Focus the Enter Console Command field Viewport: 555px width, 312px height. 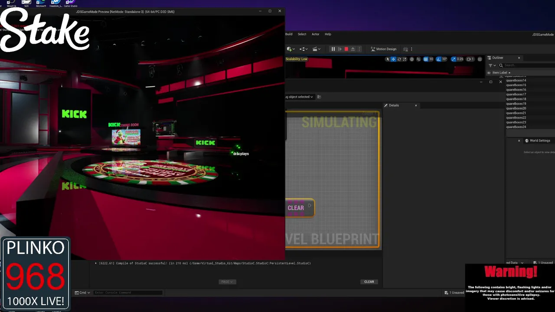(x=128, y=292)
